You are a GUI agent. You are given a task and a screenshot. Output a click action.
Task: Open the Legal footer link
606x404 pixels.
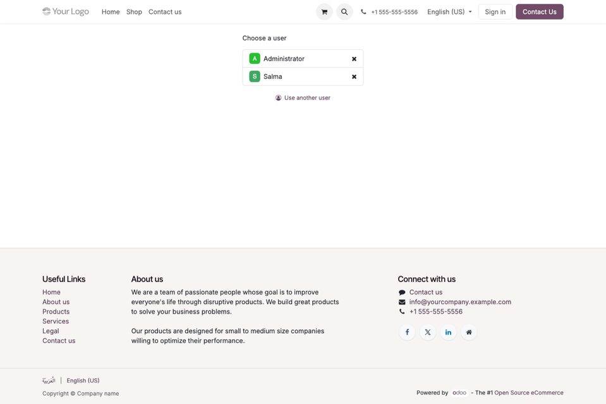coord(51,331)
